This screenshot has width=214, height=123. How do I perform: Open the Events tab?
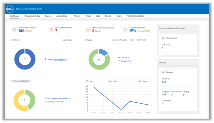click(x=108, y=16)
